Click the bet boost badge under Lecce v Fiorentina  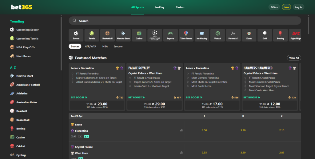[86, 136]
